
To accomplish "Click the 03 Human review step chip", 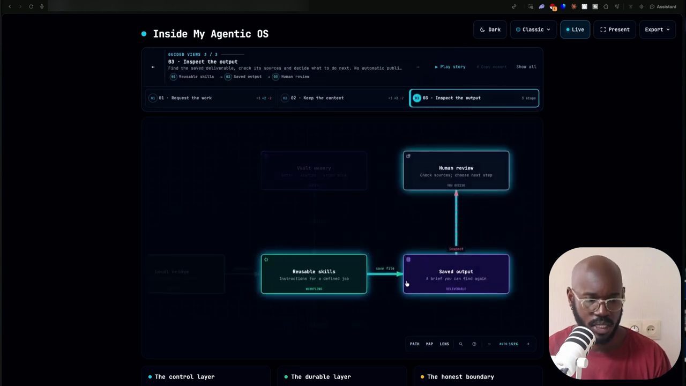I will tap(291, 77).
